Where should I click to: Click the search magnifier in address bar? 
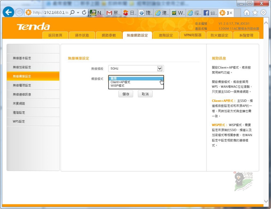tap(72, 13)
